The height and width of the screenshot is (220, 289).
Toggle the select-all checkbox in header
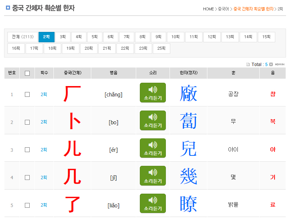[x=27, y=73]
